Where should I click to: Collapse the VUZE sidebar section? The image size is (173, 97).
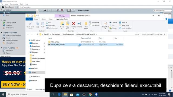(2, 20)
